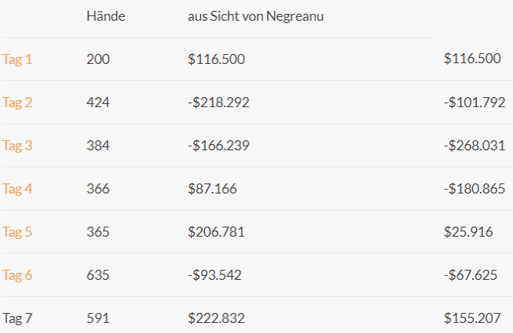Image resolution: width=513 pixels, height=333 pixels.
Task: Open the Tag 4 link
Action: coord(18,188)
